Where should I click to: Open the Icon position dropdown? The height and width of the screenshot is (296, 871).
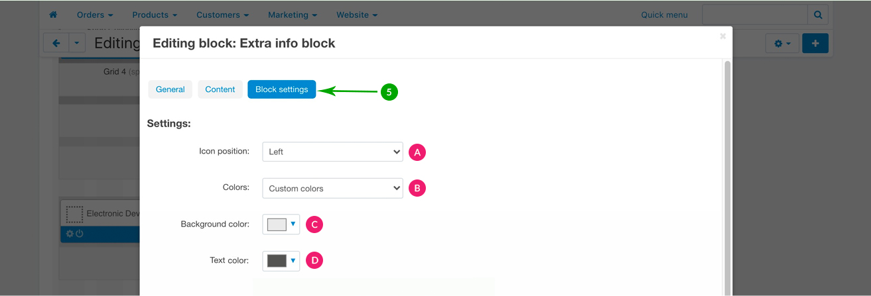pos(332,152)
